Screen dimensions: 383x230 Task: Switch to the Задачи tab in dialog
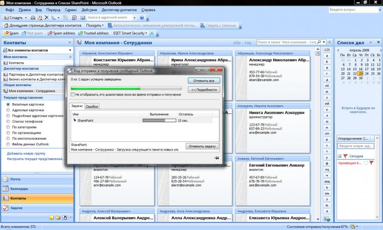[77, 106]
